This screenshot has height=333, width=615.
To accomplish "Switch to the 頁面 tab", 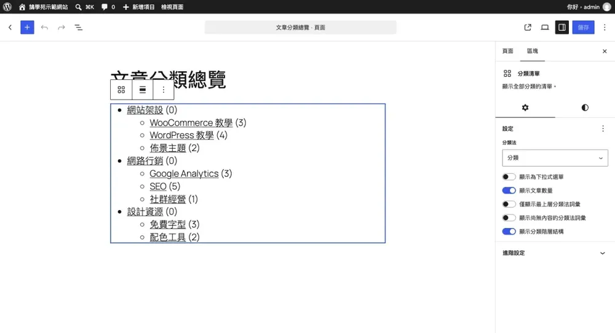I will pyautogui.click(x=507, y=51).
